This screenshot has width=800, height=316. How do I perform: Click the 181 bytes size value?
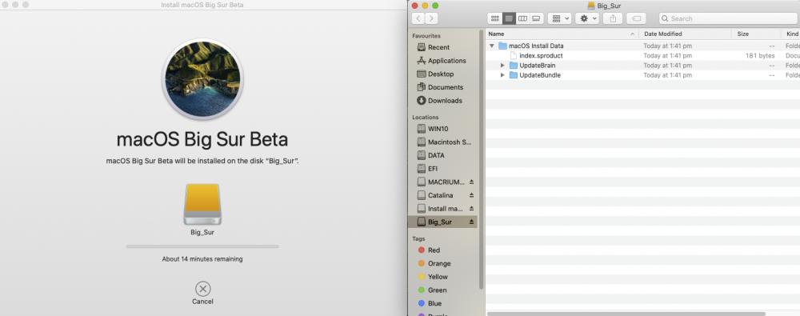pos(760,56)
